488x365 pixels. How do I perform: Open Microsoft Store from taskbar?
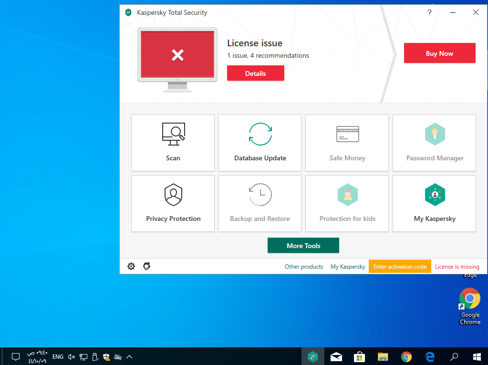click(x=360, y=356)
